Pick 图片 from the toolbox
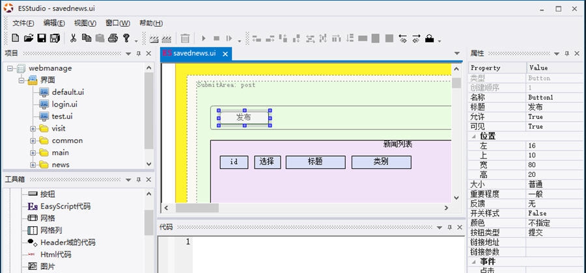The image size is (586, 273). coord(48,266)
